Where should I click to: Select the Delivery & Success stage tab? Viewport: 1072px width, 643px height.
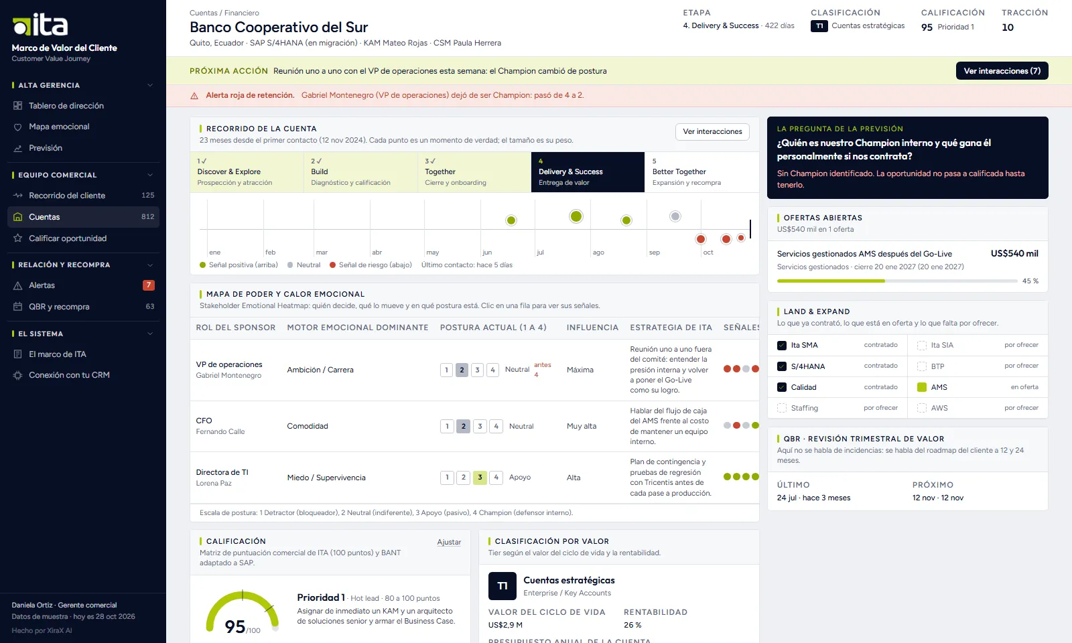tap(588, 172)
